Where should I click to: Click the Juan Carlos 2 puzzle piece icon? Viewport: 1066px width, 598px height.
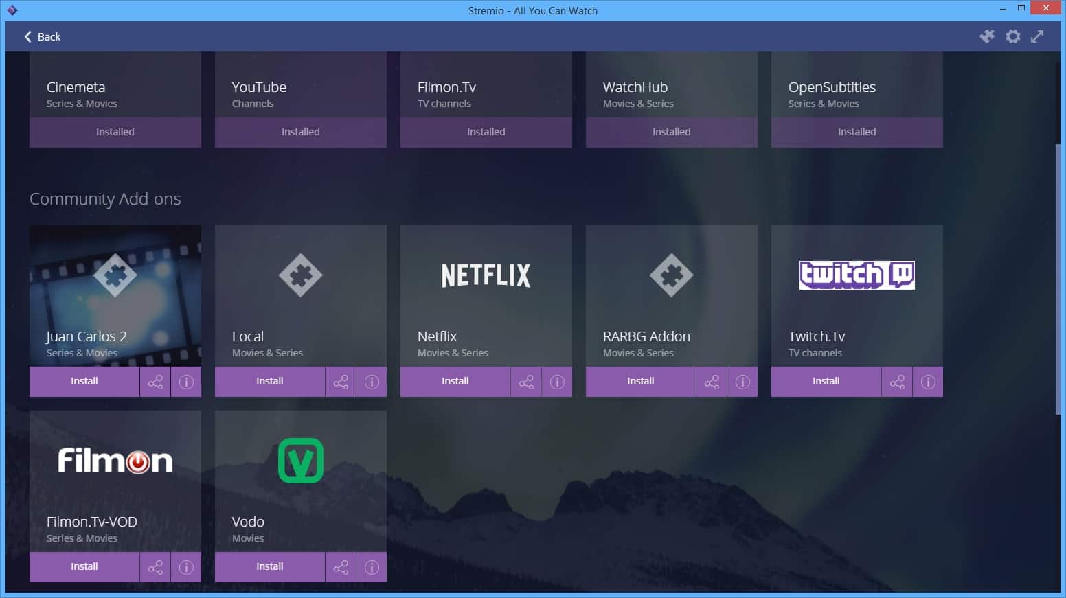click(115, 275)
